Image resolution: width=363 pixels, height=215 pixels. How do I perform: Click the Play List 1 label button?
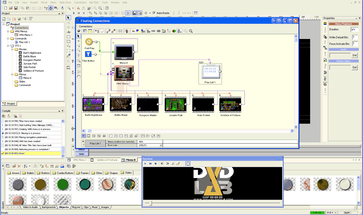[x=95, y=143]
